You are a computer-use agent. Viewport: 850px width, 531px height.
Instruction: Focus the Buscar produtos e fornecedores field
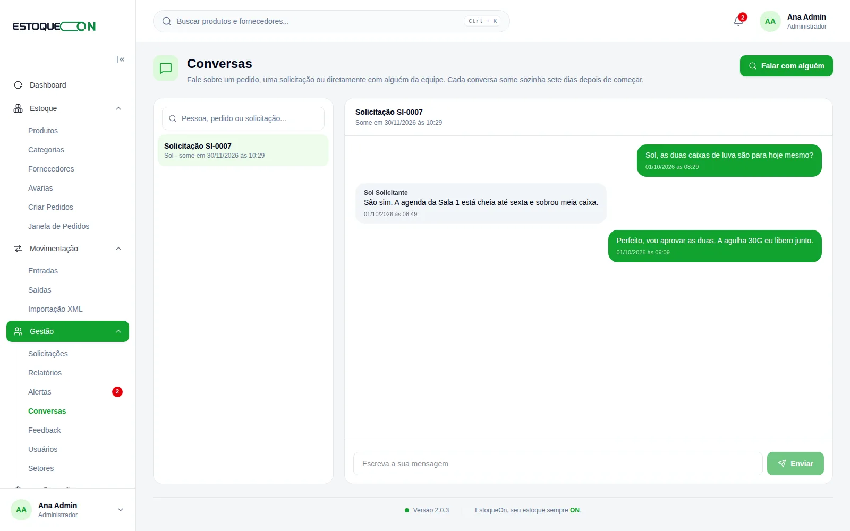(331, 21)
